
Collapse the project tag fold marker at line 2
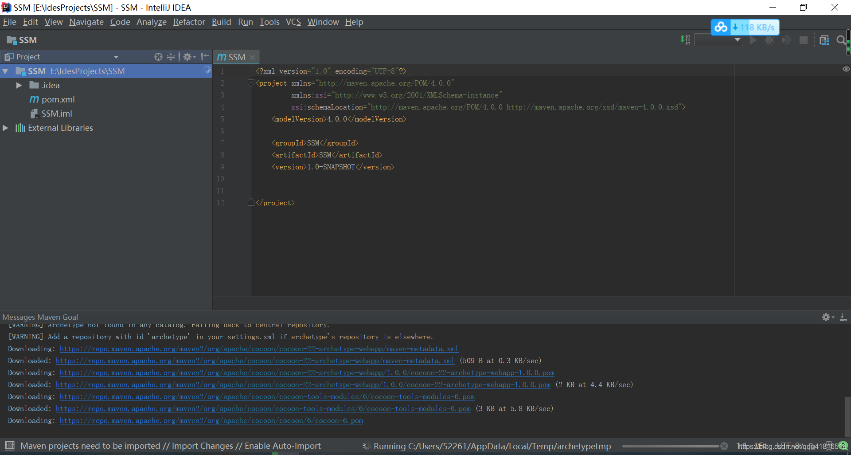[251, 83]
